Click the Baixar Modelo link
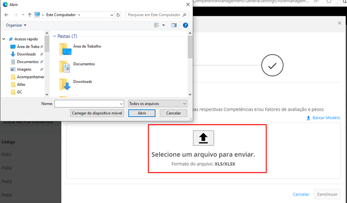The height and width of the screenshot is (203, 347). pos(323,118)
